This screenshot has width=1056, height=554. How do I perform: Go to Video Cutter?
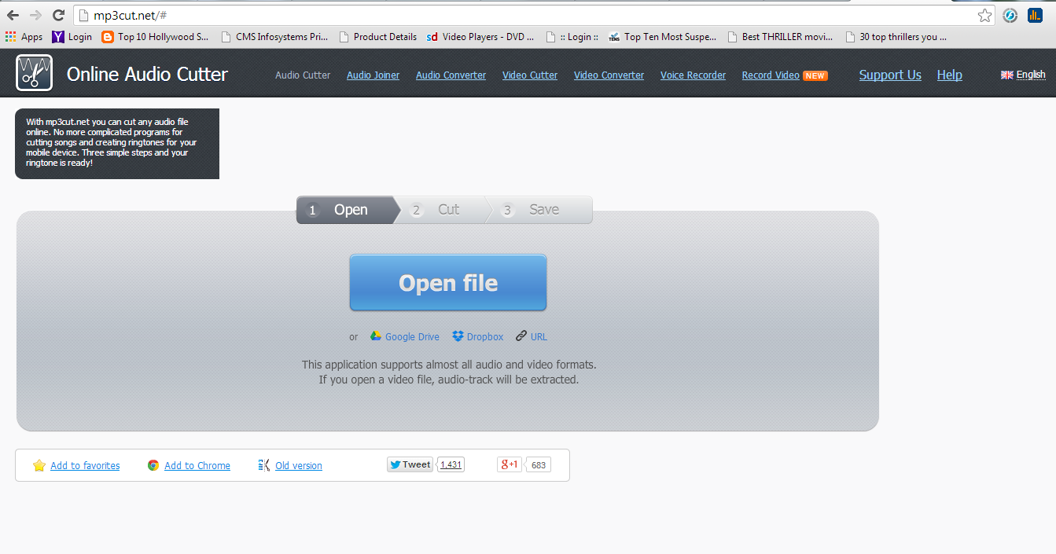tap(530, 75)
